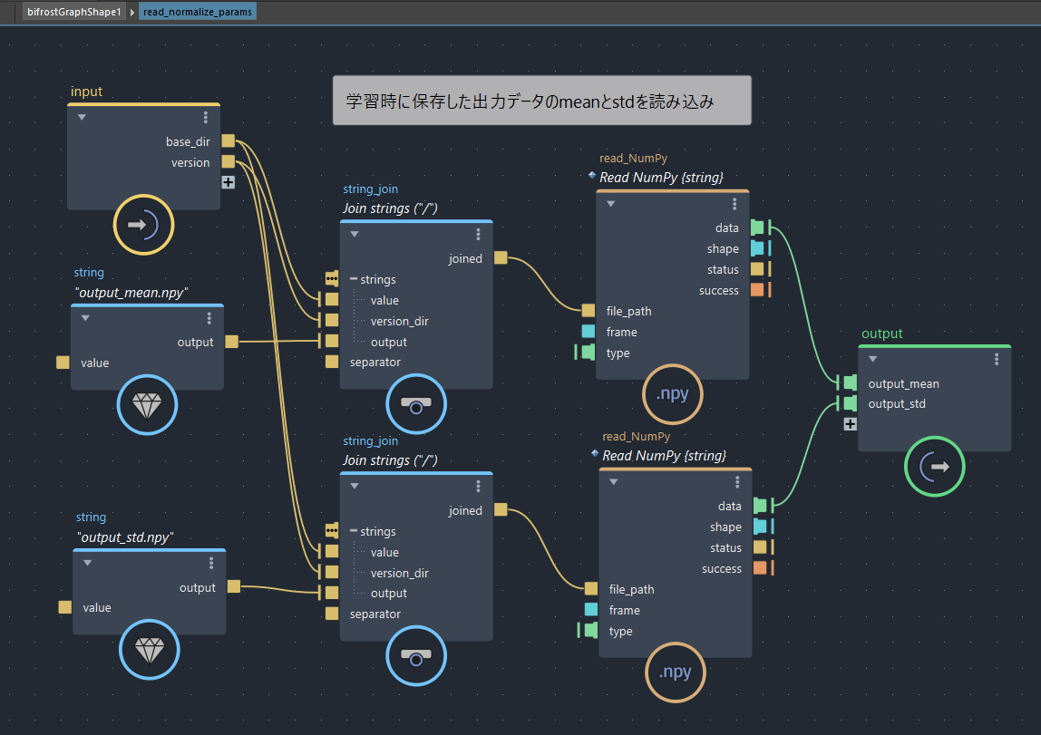Select read_normalize_params breadcrumb

point(197,12)
